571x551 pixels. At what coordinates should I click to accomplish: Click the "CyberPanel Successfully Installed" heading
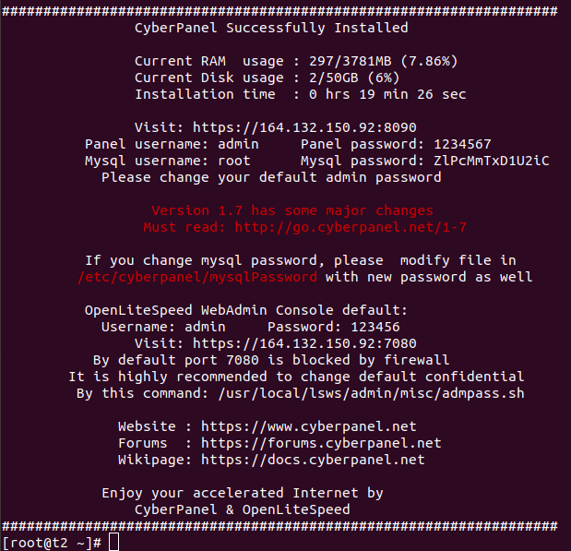[x=271, y=28]
